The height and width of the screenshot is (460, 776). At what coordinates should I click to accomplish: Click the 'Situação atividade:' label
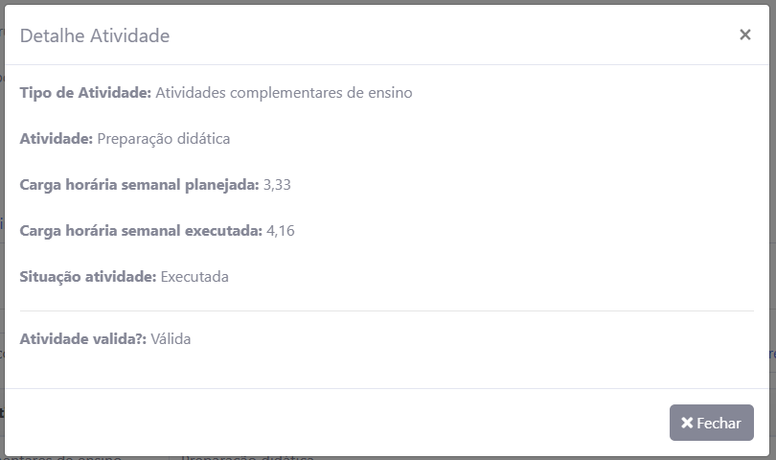[x=87, y=277]
